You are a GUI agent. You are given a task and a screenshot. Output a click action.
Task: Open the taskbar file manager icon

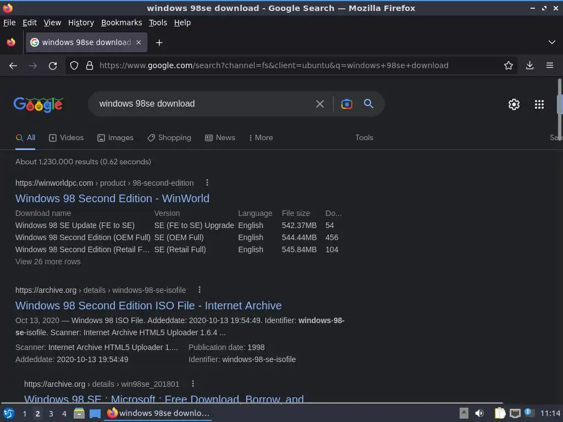(x=79, y=413)
